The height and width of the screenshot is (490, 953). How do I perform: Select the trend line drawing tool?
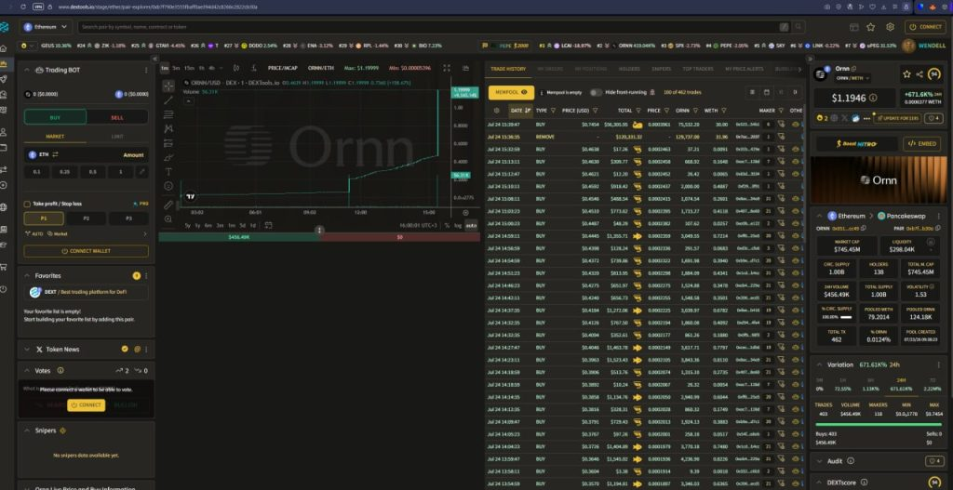pyautogui.click(x=168, y=100)
